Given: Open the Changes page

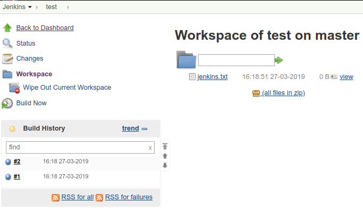Looking at the screenshot, I should [x=30, y=59].
